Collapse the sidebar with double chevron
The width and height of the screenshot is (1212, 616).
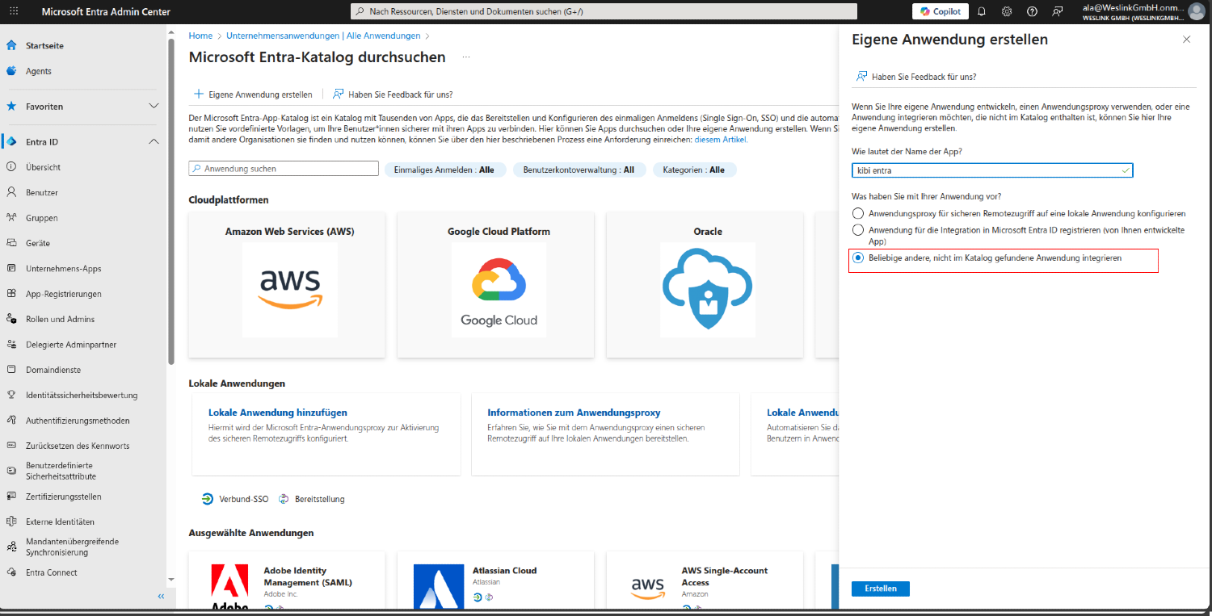[x=161, y=596]
